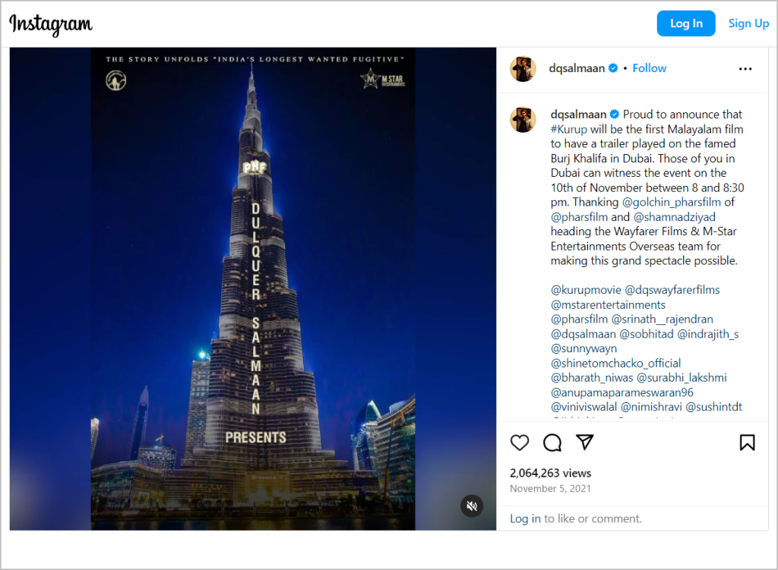Image resolution: width=778 pixels, height=570 pixels.
Task: Follow the dqsalmaan account
Action: [649, 68]
